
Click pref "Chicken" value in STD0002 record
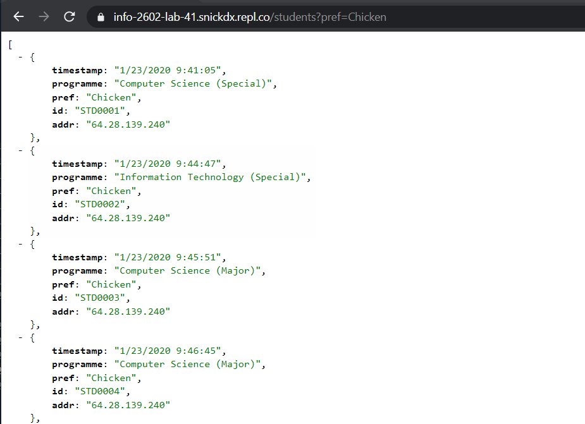click(111, 191)
